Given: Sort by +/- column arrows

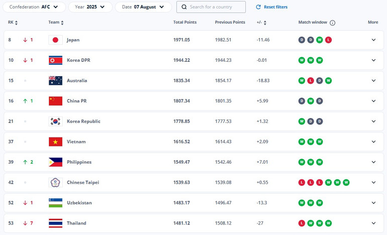Looking at the screenshot, I should (x=265, y=23).
